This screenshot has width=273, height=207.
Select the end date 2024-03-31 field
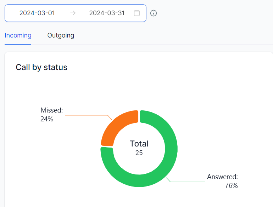tap(107, 13)
